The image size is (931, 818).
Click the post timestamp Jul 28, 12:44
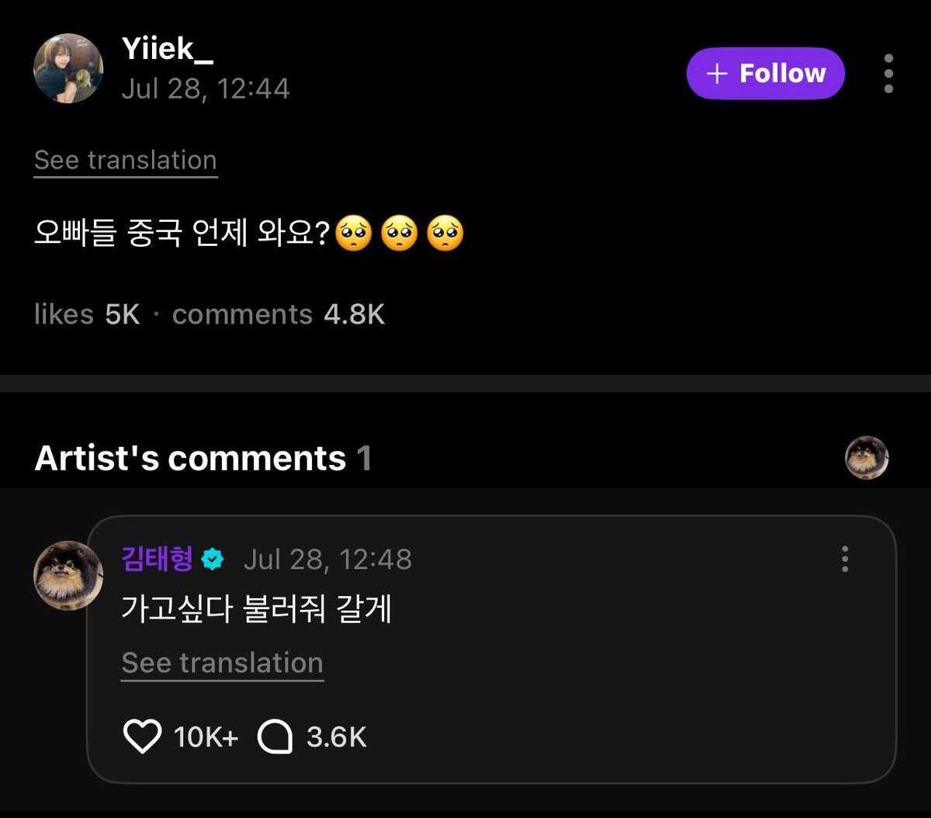(x=206, y=89)
